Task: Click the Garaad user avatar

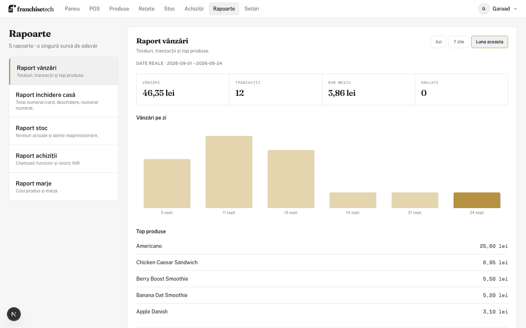Action: pos(484,9)
